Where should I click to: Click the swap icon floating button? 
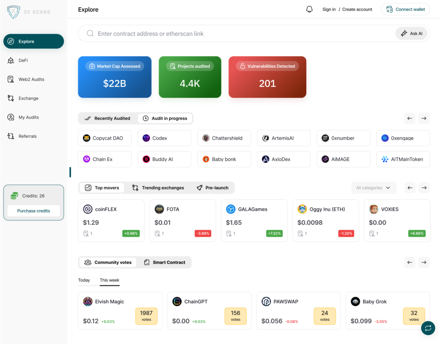click(x=428, y=328)
